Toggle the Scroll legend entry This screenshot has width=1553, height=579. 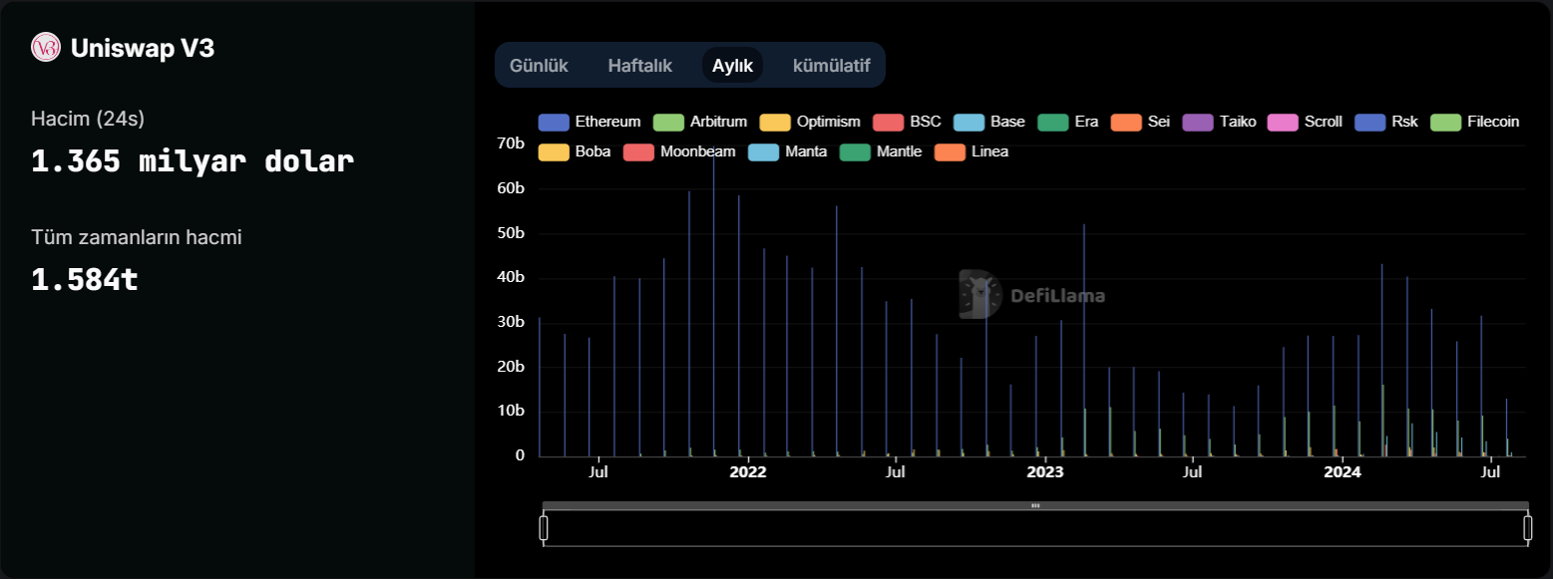pos(1304,122)
